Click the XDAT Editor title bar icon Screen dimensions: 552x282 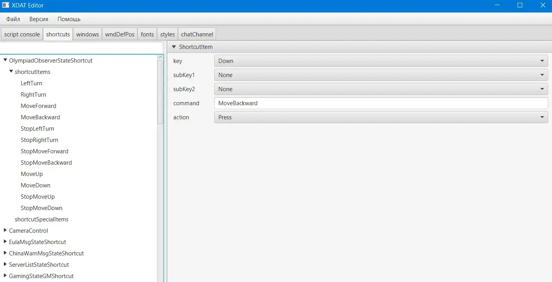click(x=5, y=5)
